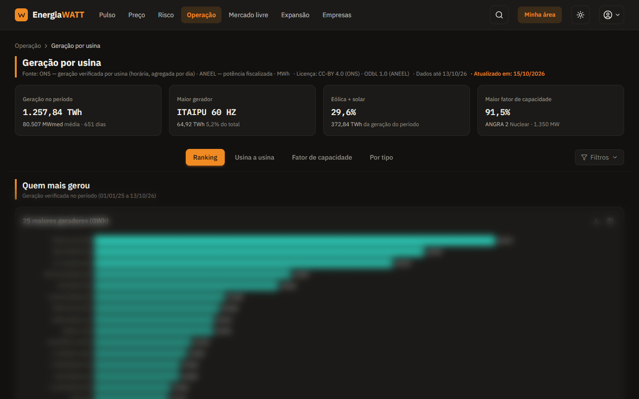The image size is (639, 399).
Task: Click the 64,92 TWh 5,2% do total text
Action: click(209, 124)
